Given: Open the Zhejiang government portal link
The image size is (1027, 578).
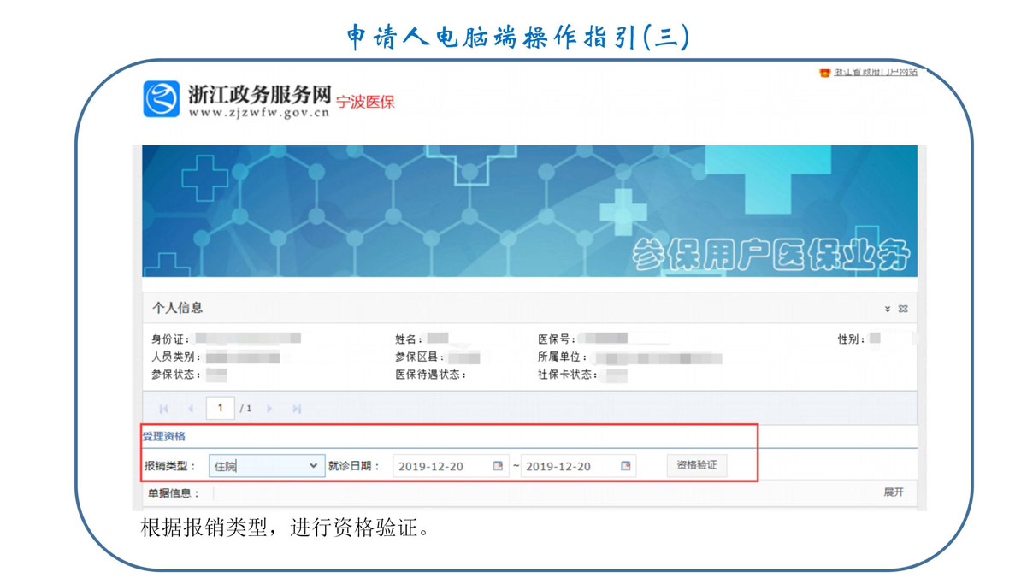Looking at the screenshot, I should pos(875,74).
